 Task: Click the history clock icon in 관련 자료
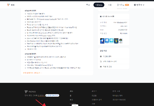point(101,61)
